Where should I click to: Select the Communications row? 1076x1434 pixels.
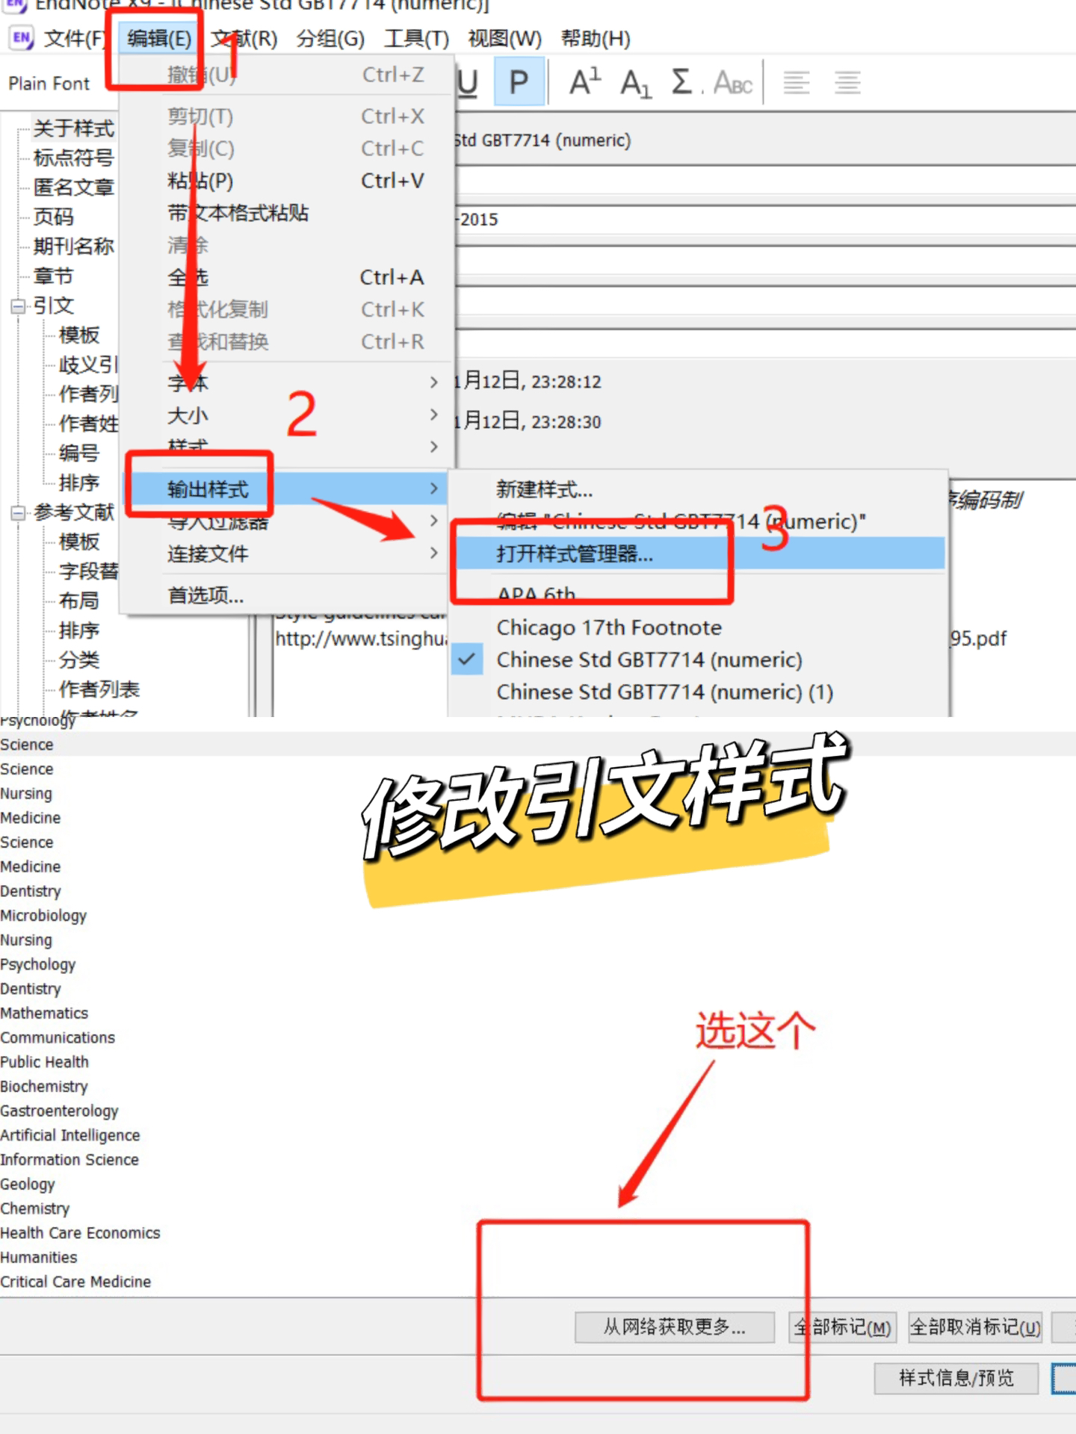click(58, 1038)
